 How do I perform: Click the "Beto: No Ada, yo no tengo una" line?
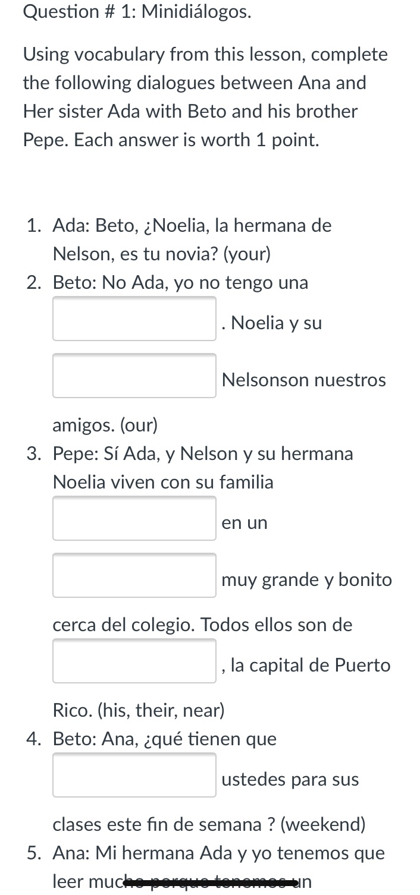pyautogui.click(x=180, y=283)
